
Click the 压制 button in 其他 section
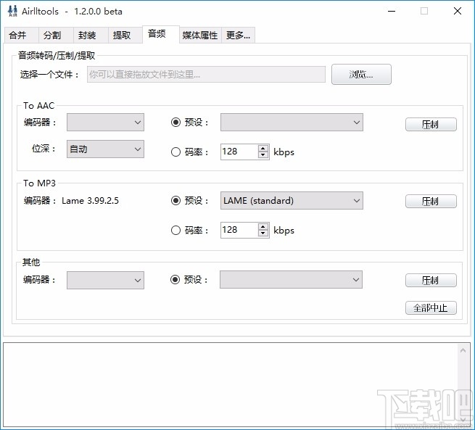click(431, 280)
